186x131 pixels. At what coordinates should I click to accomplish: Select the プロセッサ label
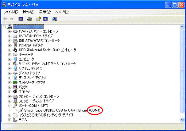click(x=25, y=92)
